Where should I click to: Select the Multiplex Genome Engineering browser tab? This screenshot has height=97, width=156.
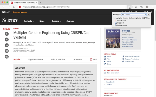point(24,3)
